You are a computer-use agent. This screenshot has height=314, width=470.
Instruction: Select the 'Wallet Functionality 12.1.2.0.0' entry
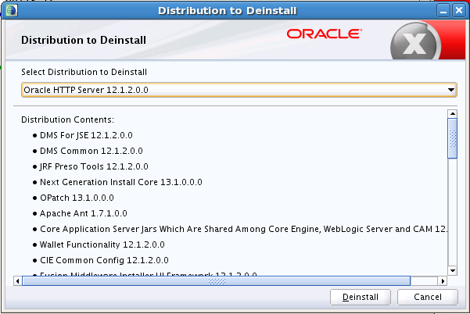click(102, 244)
